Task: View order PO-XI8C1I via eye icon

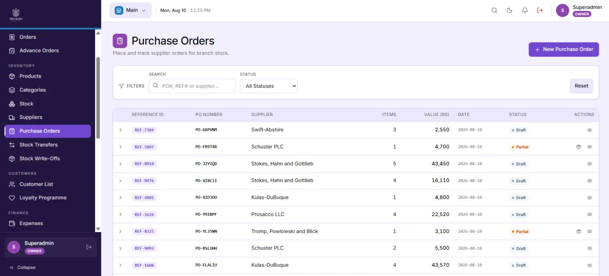Action: [590, 181]
